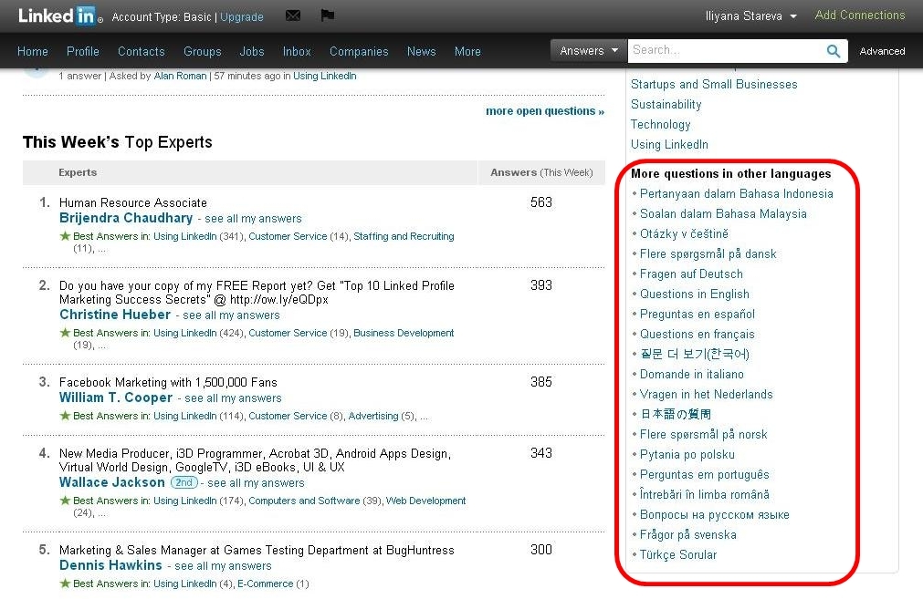Expand the Iliyana Stareva account dropdown
The image size is (923, 599).
coord(751,16)
